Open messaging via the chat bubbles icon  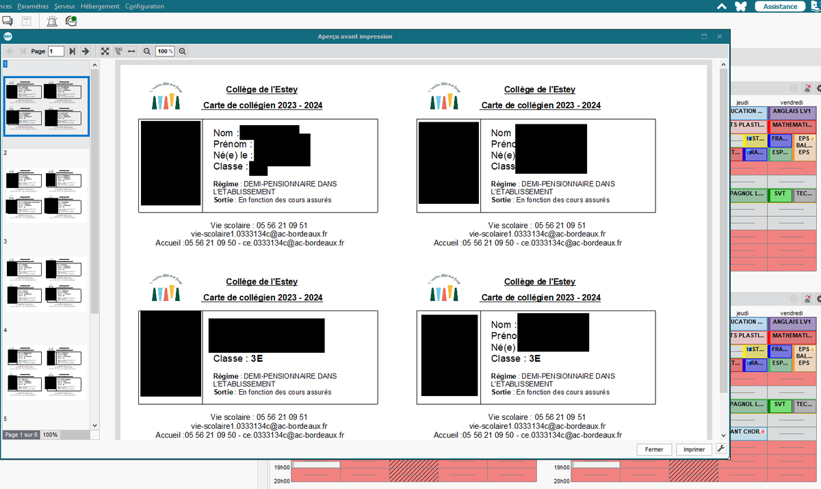(x=8, y=21)
